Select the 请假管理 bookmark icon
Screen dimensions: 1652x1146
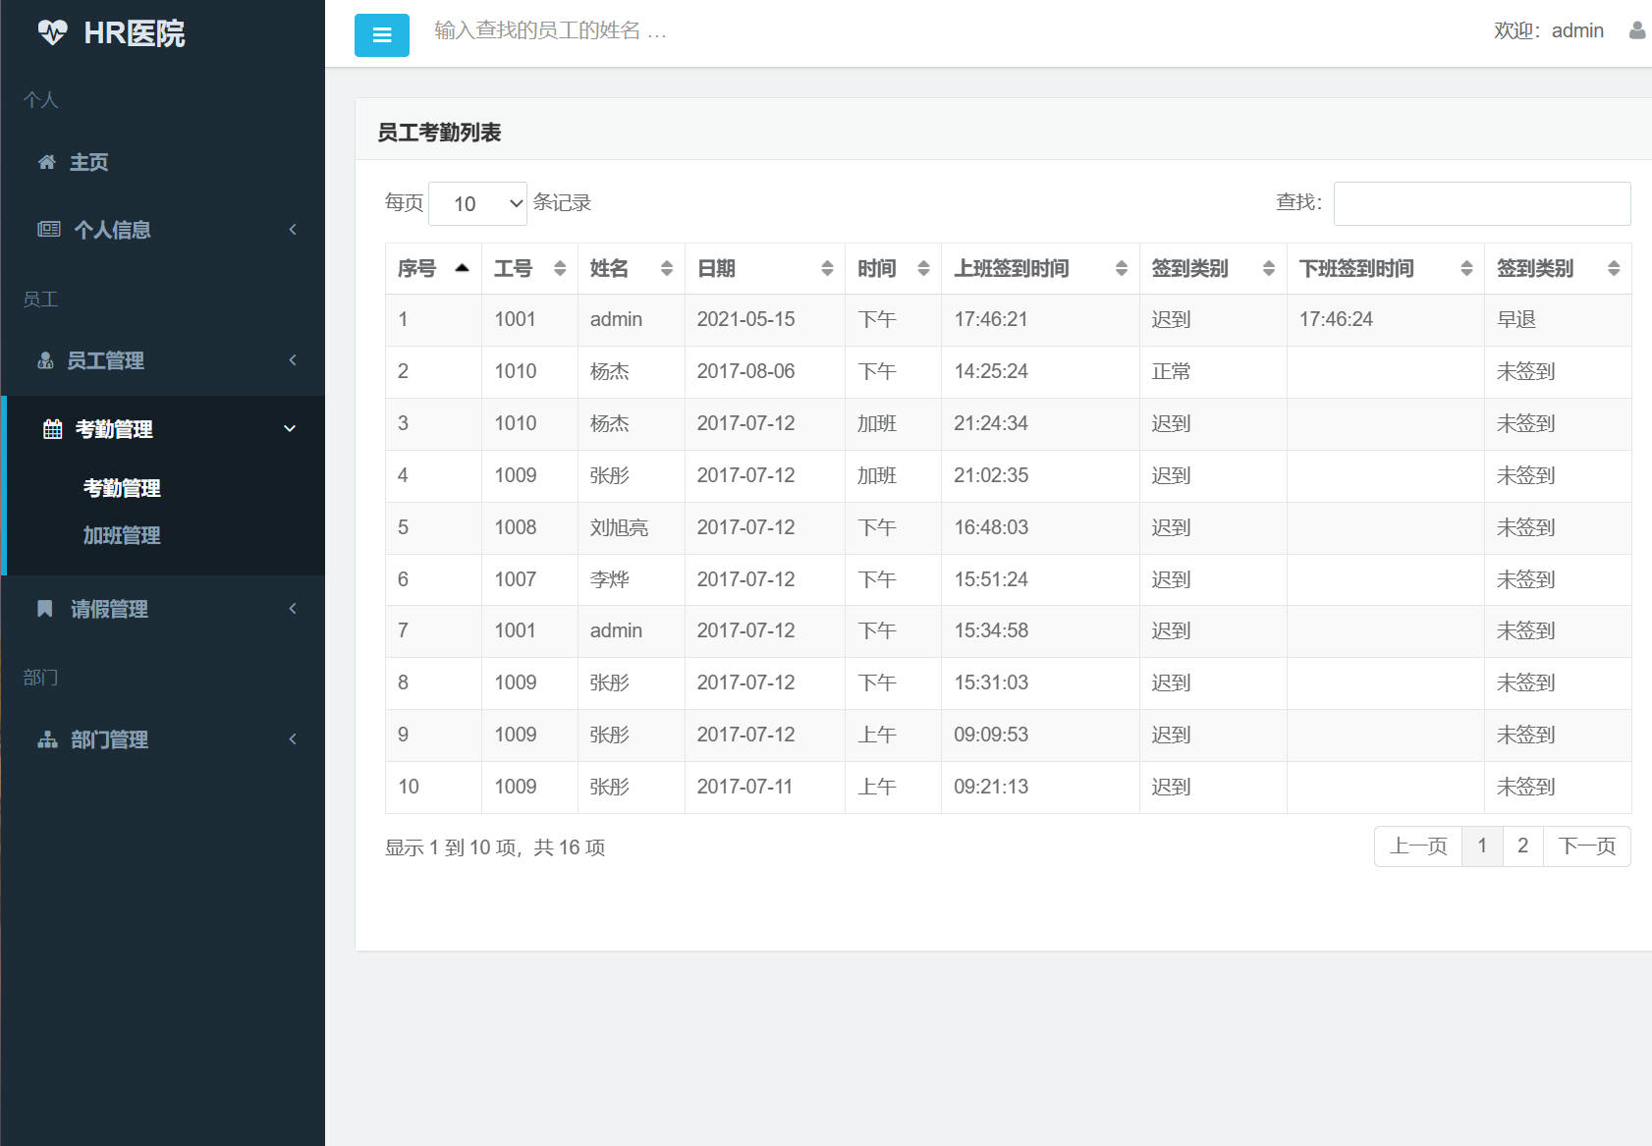43,608
